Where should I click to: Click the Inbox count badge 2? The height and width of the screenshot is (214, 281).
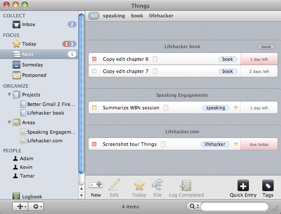72,24
